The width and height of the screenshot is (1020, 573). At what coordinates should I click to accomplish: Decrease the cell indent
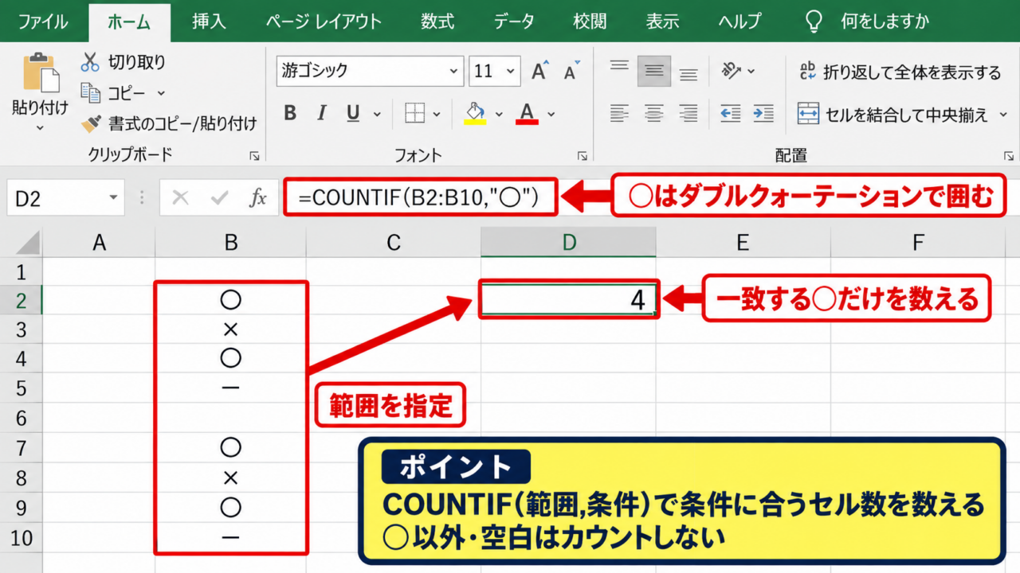(729, 113)
